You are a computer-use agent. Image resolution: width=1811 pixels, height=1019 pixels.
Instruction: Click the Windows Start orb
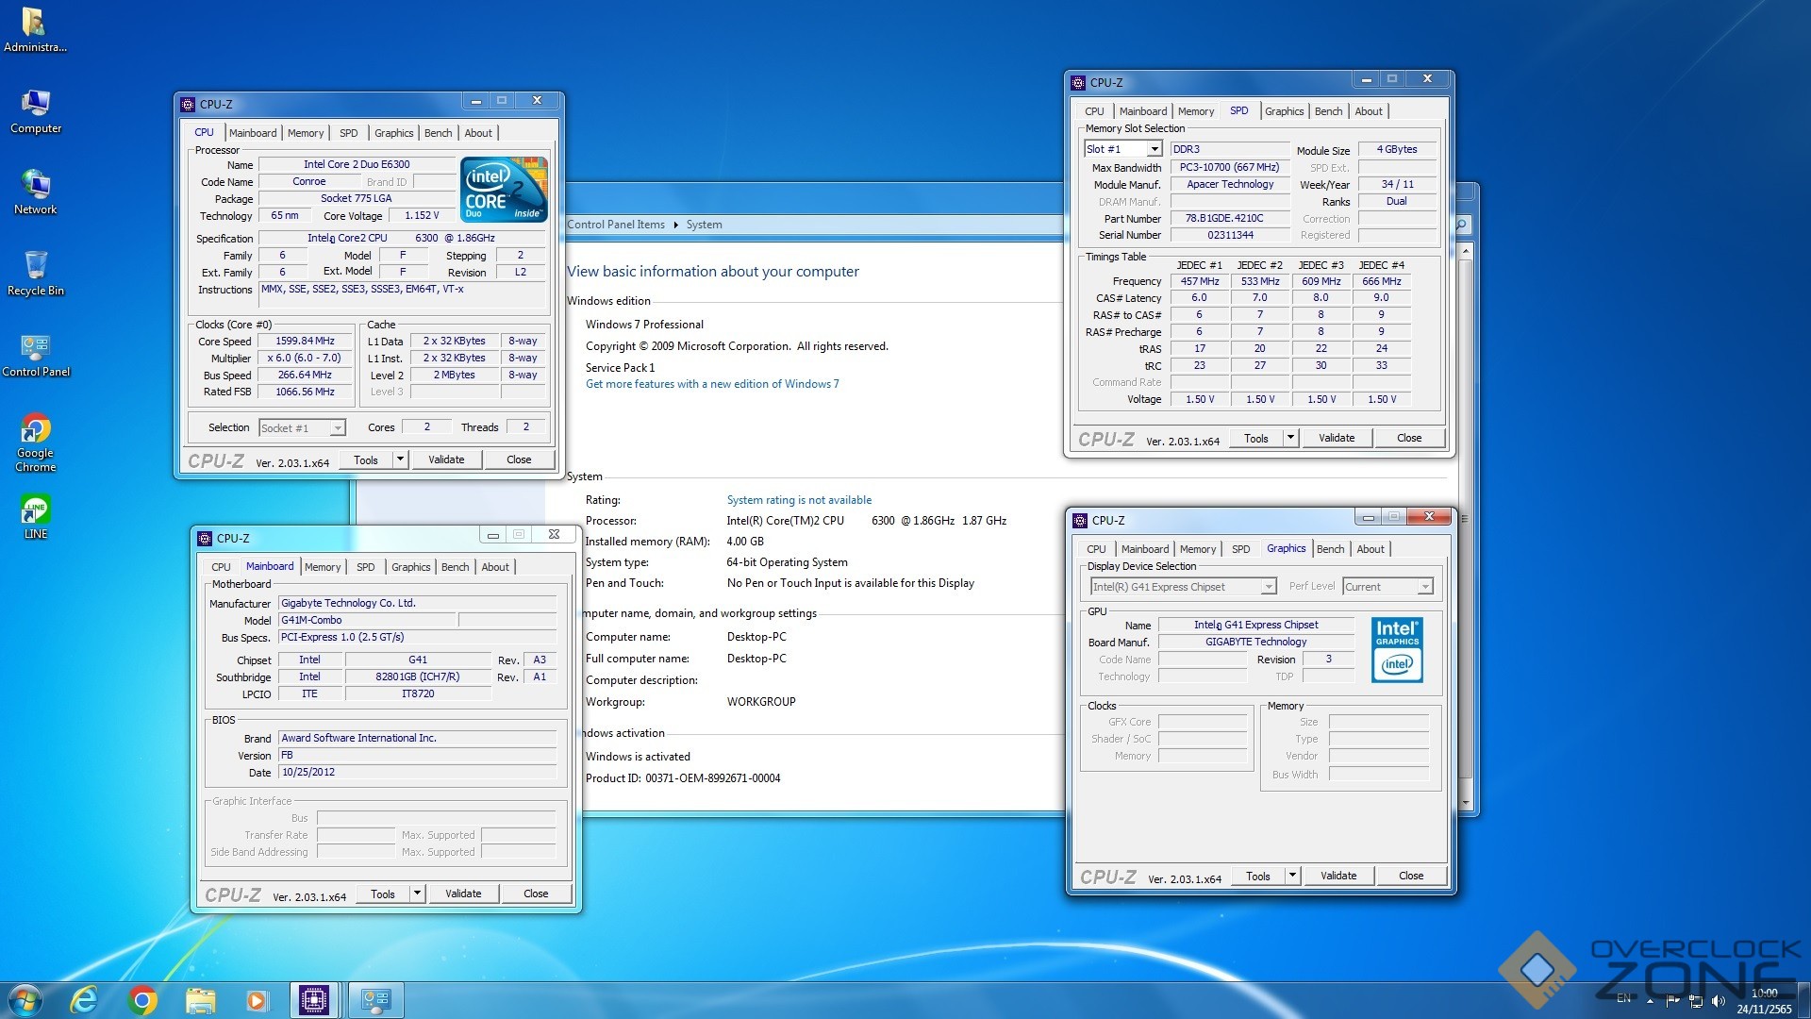pos(25,999)
